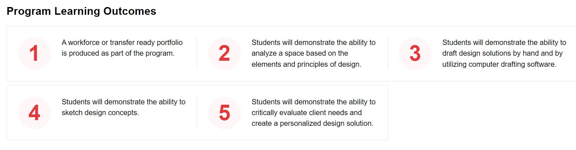
Task: Click the number 4 circle badge
Action: pos(34,113)
